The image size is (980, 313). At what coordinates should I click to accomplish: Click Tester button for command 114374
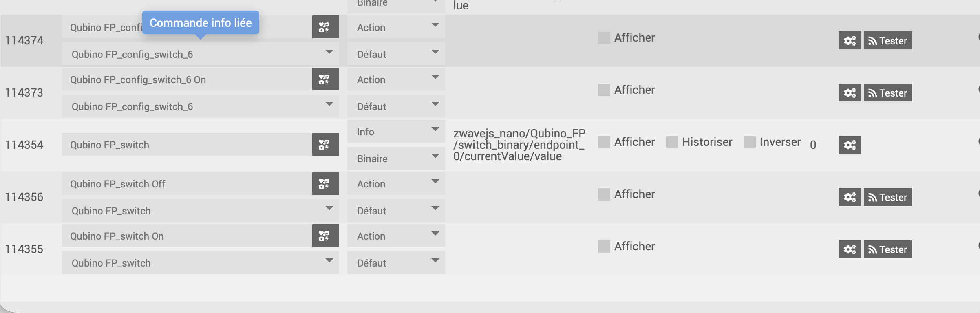887,40
